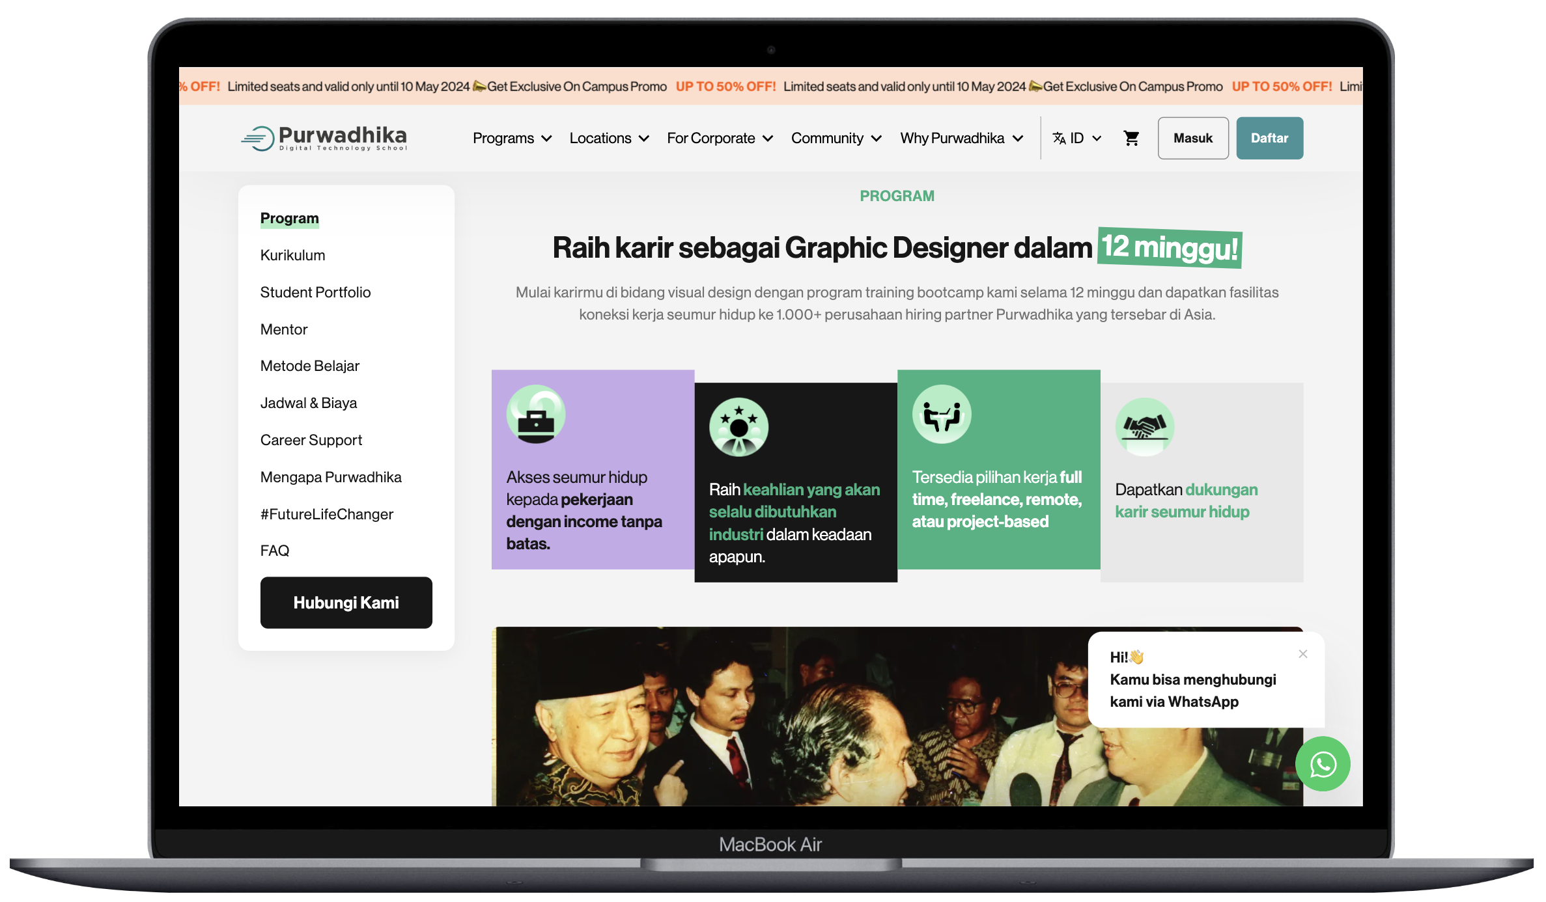Click the UP TO 50% OFF promo banner
This screenshot has height=902, width=1546.
pyautogui.click(x=725, y=87)
